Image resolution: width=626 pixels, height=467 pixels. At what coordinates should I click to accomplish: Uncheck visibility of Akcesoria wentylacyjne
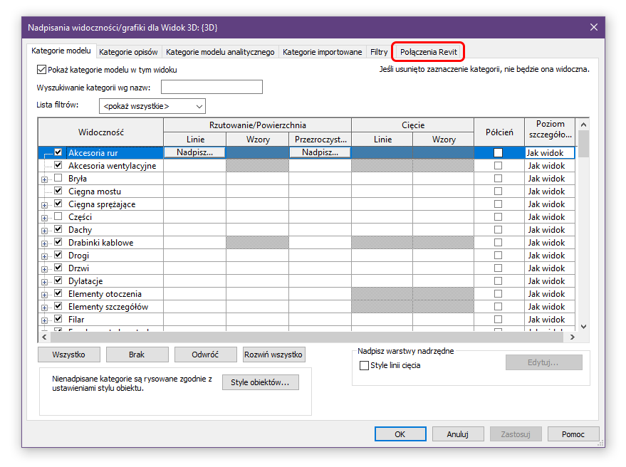pos(58,165)
